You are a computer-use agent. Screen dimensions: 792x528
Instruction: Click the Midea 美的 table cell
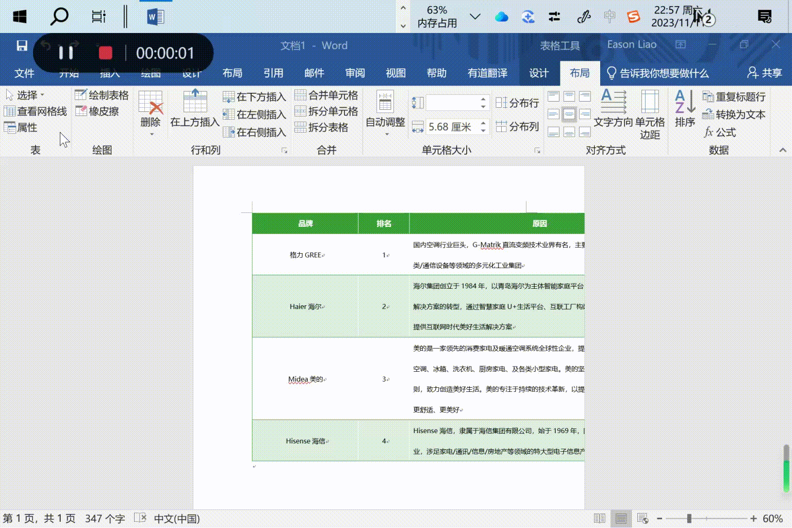tap(305, 379)
